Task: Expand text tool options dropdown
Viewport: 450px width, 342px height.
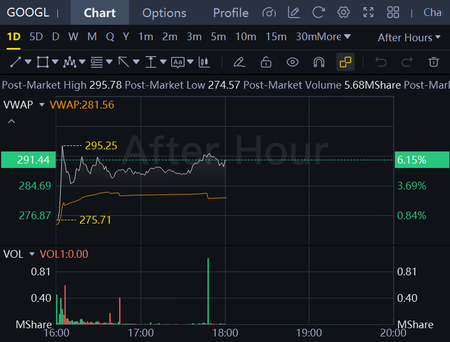Action: (190, 61)
